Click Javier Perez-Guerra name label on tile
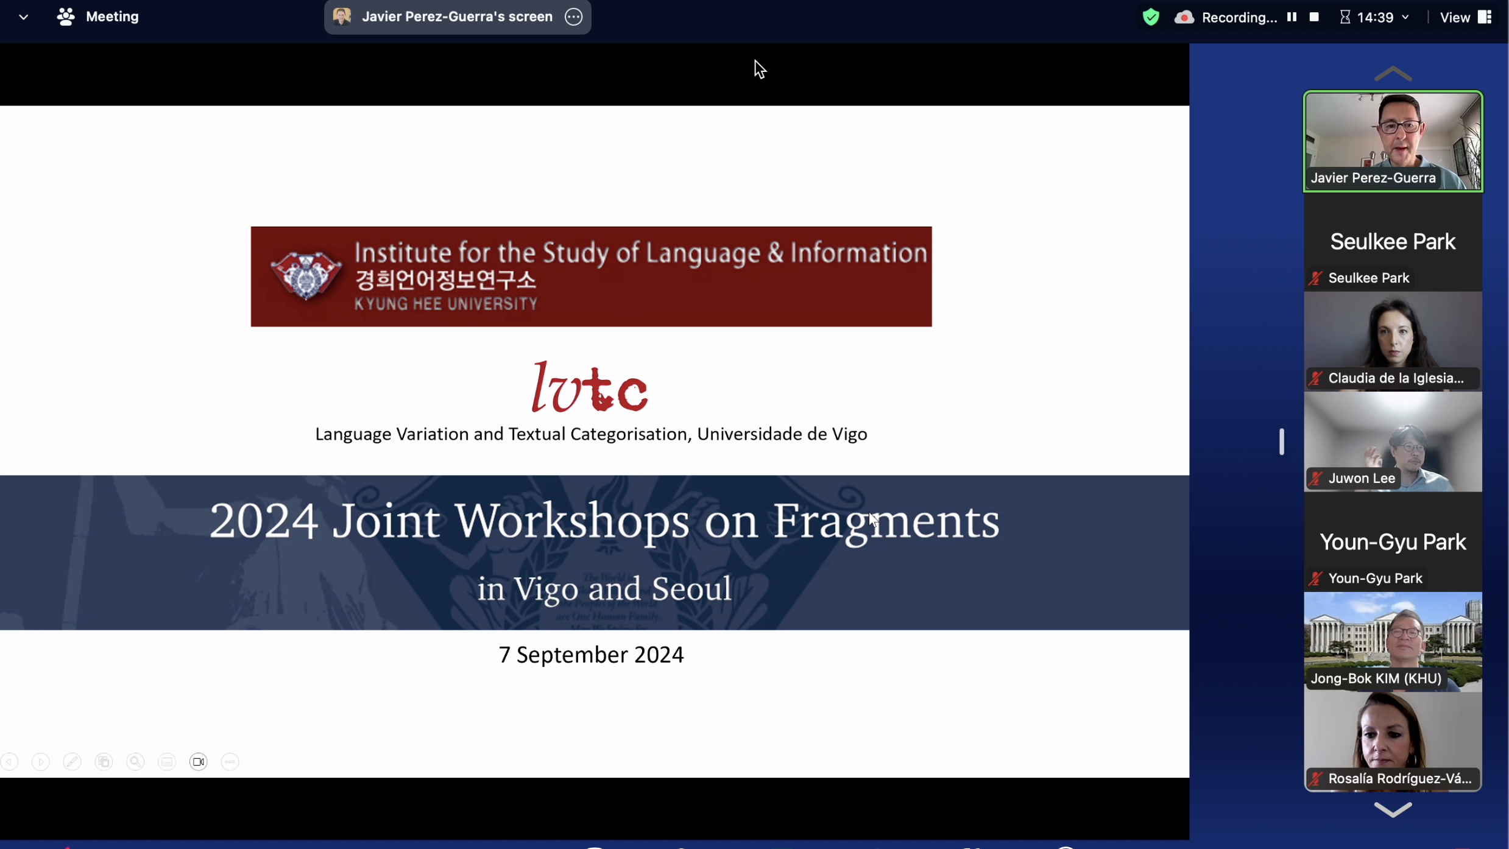The height and width of the screenshot is (849, 1509). pyautogui.click(x=1373, y=178)
